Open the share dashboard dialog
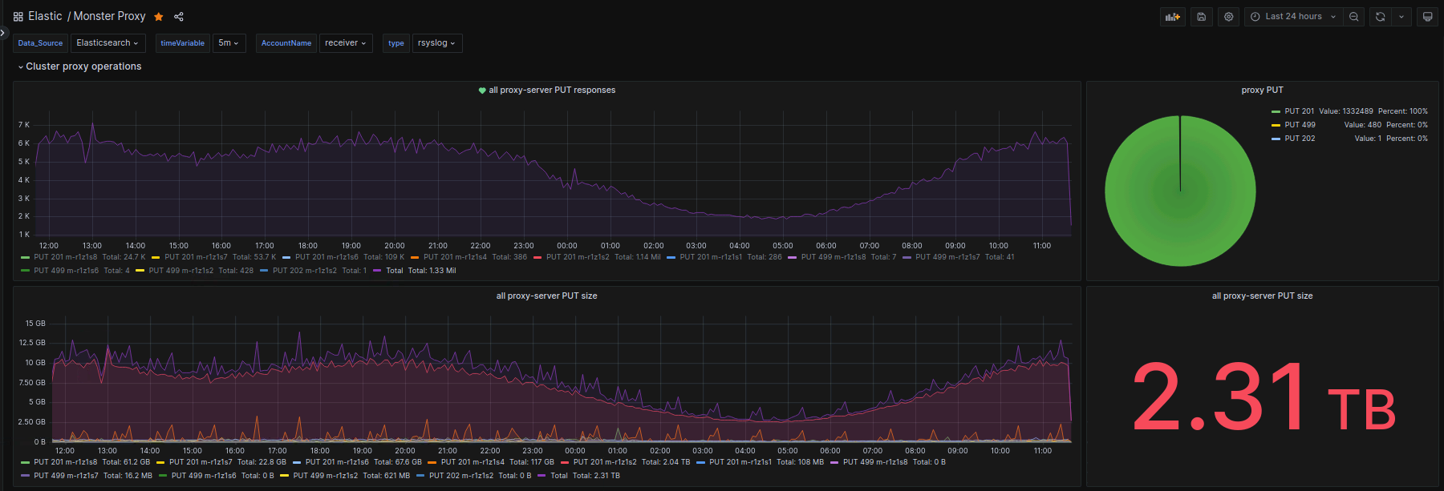The image size is (1444, 491). pyautogui.click(x=179, y=17)
